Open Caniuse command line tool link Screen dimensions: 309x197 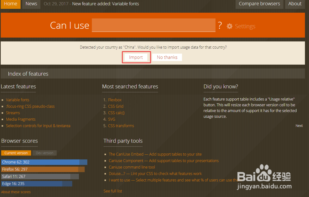(132, 167)
